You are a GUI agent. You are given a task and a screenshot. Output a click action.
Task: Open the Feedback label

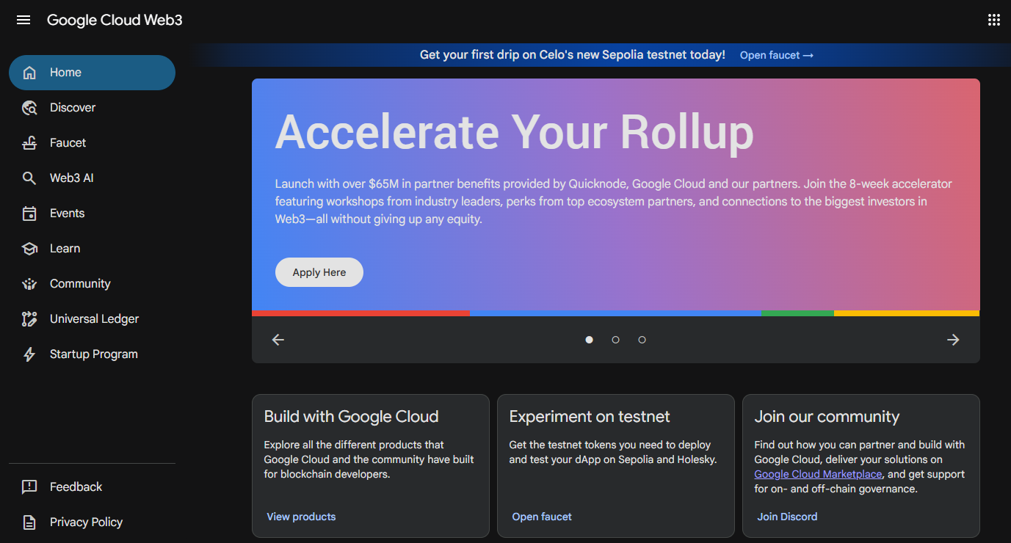click(x=76, y=487)
